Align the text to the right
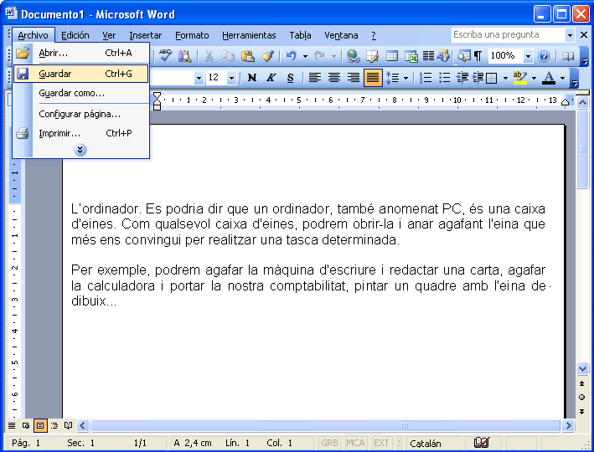Image resolution: width=594 pixels, height=452 pixels. [x=353, y=78]
